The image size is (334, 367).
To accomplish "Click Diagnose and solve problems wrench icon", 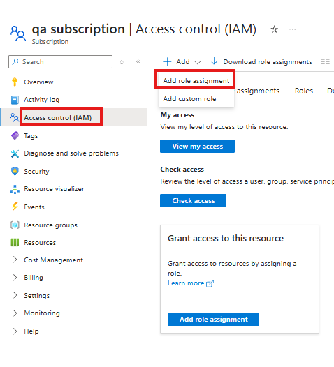I will tap(15, 153).
